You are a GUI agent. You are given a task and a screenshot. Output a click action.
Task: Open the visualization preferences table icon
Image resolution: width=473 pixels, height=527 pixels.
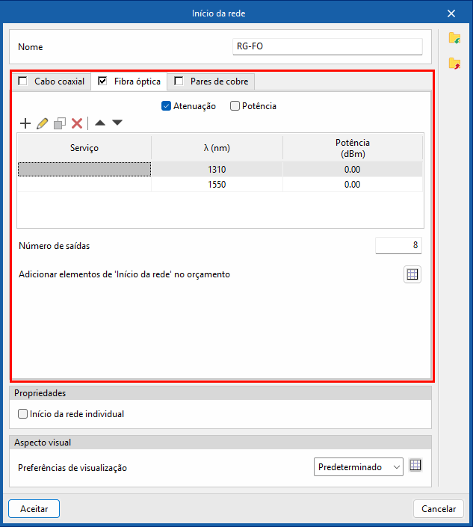coord(415,466)
